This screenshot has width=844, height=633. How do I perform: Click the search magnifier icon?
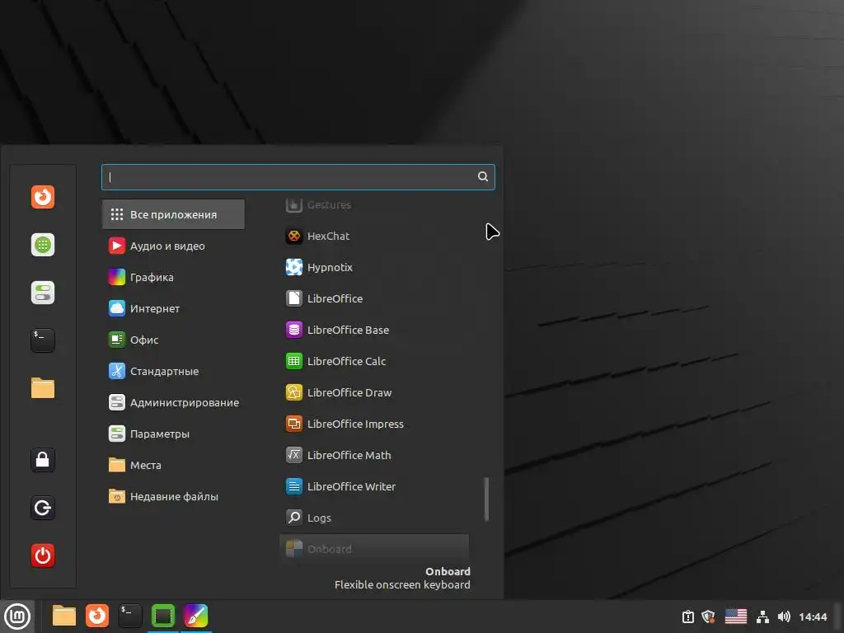coord(483,176)
